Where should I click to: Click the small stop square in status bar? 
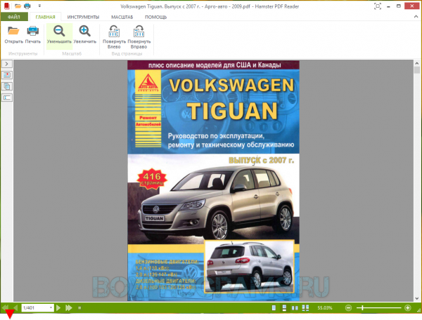click(79, 308)
